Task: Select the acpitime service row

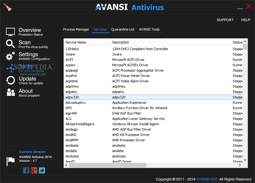Action: [x=153, y=81]
